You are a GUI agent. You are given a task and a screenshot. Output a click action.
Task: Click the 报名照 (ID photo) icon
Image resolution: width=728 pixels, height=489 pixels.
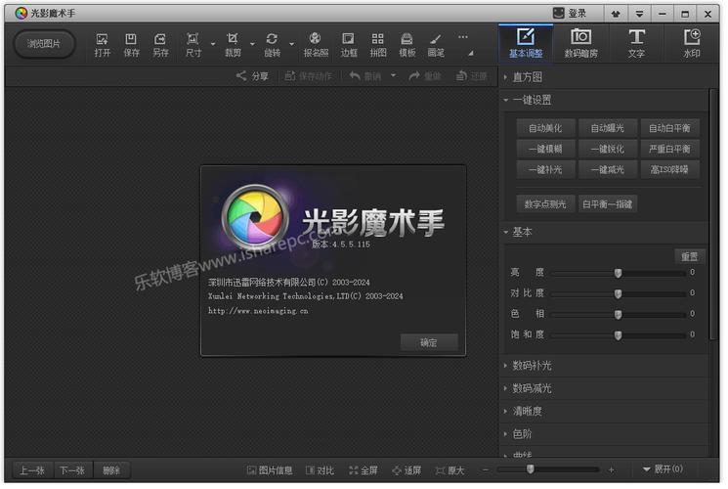(x=316, y=44)
